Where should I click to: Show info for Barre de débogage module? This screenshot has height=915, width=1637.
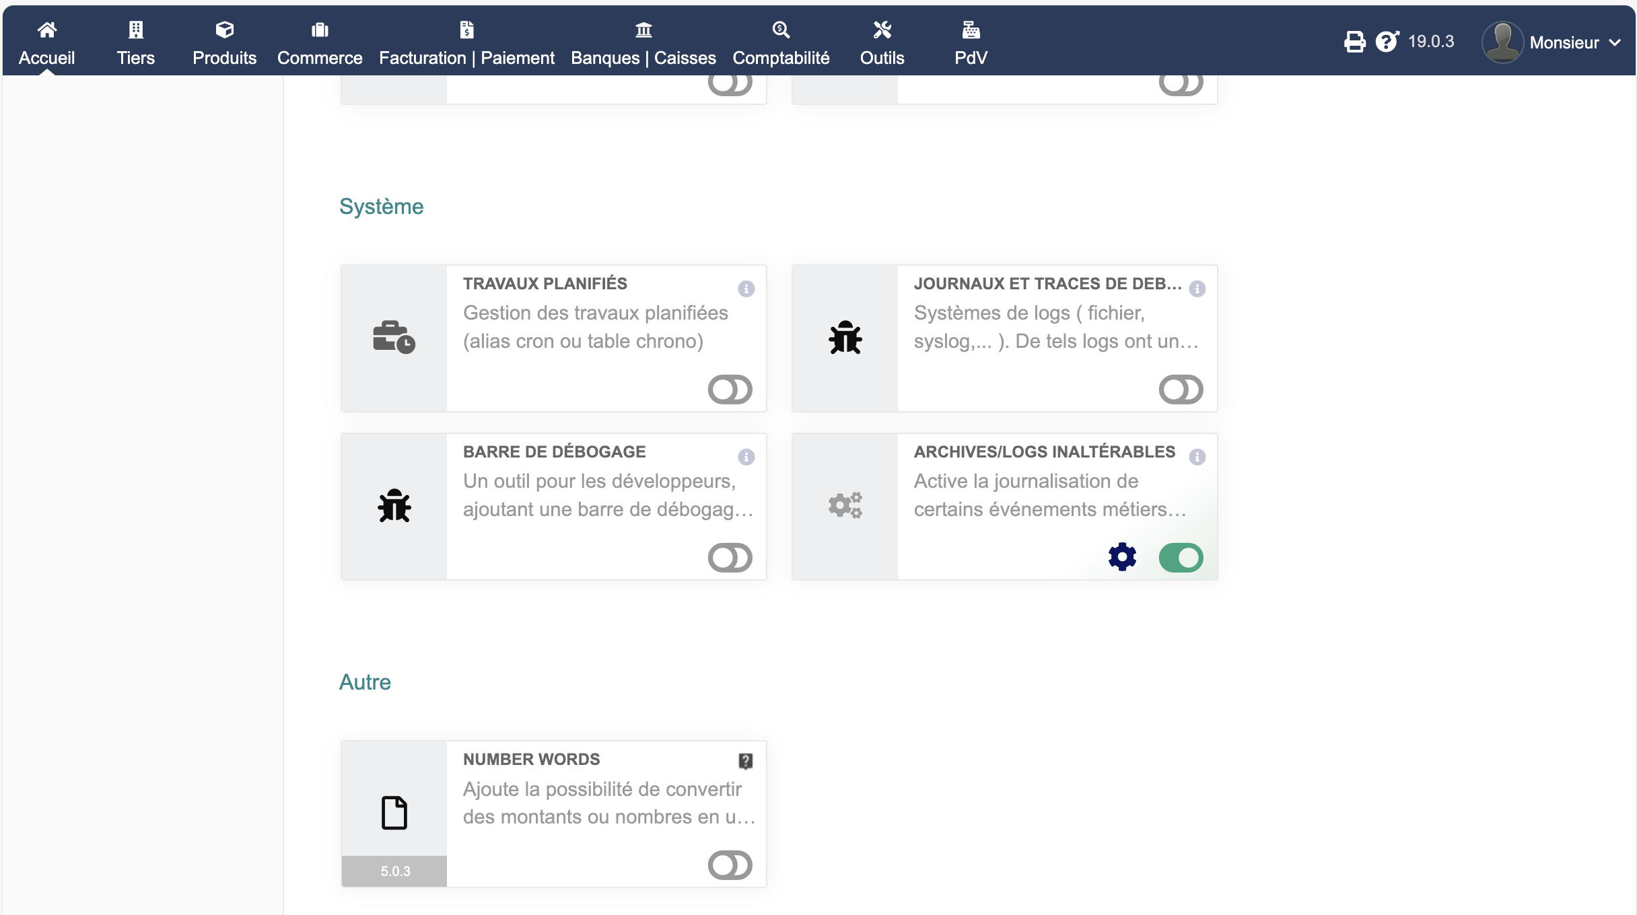click(x=746, y=458)
